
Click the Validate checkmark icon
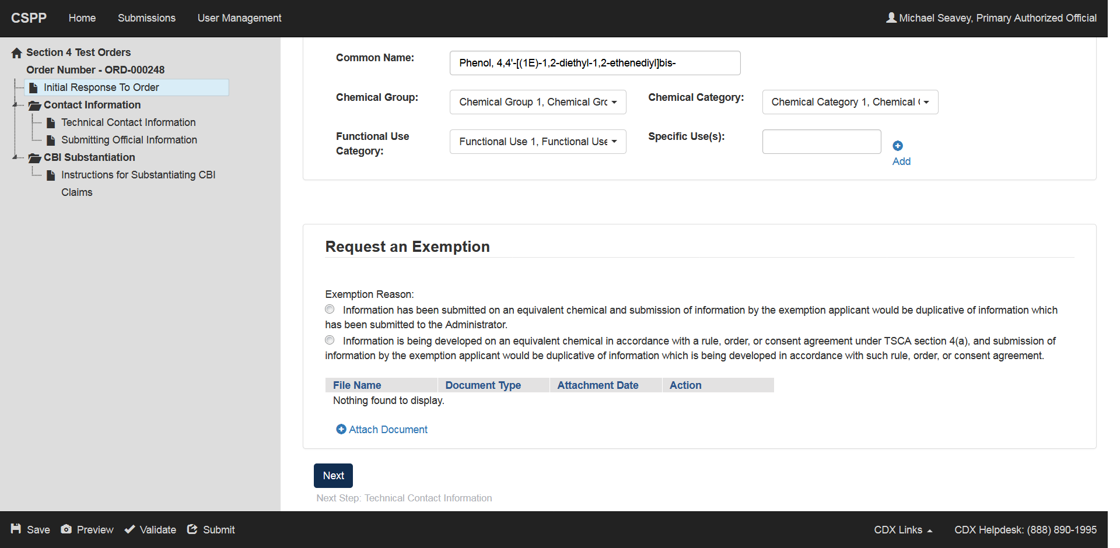130,529
